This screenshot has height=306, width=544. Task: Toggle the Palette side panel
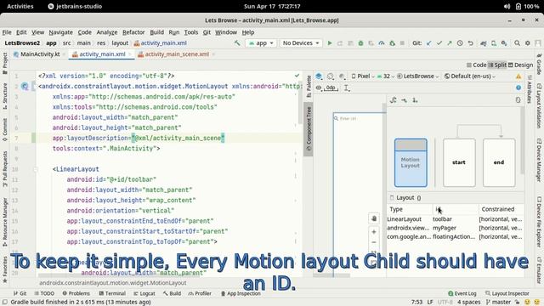tap(309, 86)
